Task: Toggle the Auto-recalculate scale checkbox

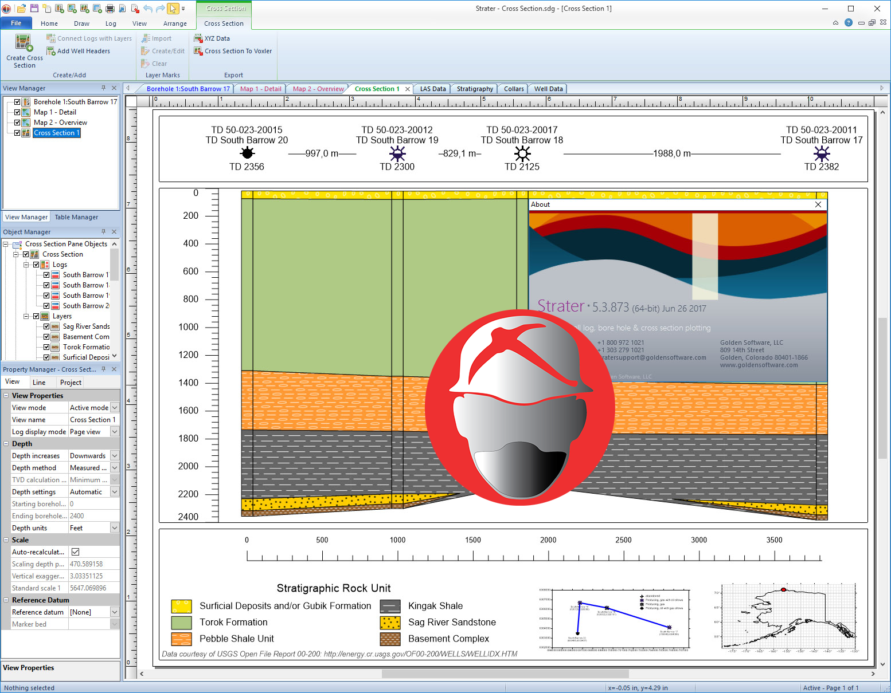Action: tap(75, 552)
